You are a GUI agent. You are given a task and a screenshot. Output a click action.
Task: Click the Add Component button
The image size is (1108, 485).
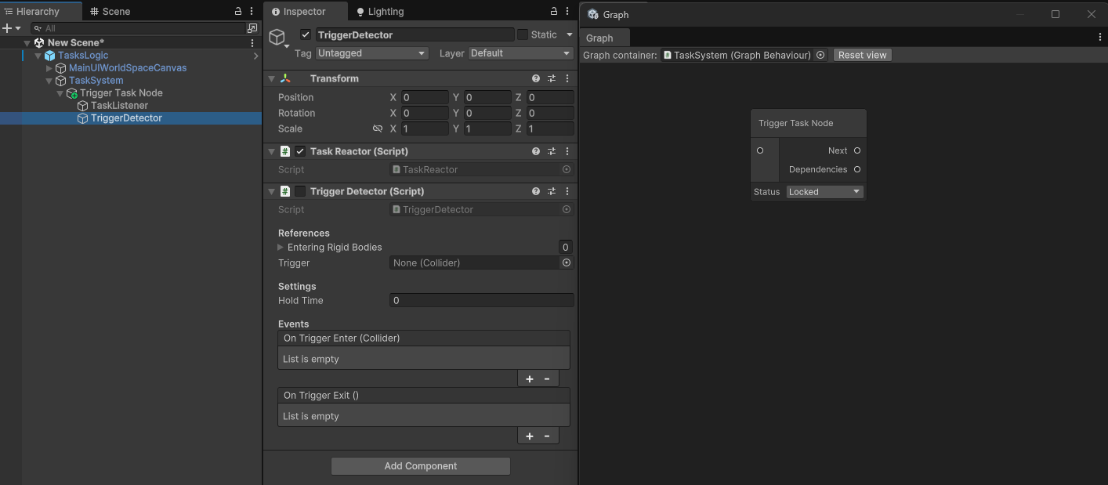point(421,466)
